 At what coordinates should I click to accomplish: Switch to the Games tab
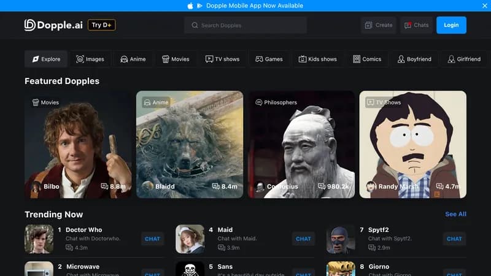click(x=269, y=59)
